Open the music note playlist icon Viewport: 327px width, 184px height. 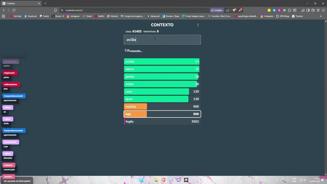point(303,10)
